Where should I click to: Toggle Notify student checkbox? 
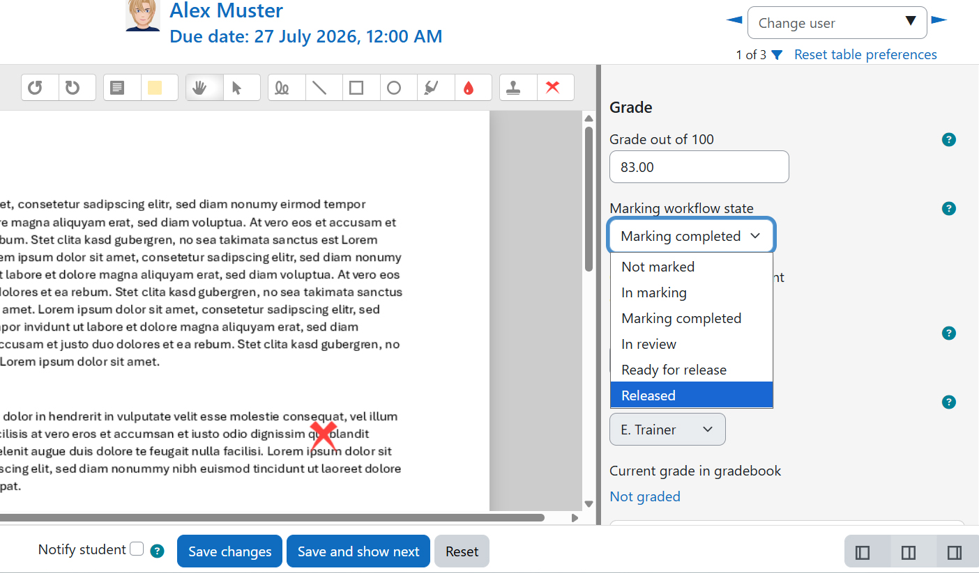click(x=137, y=549)
